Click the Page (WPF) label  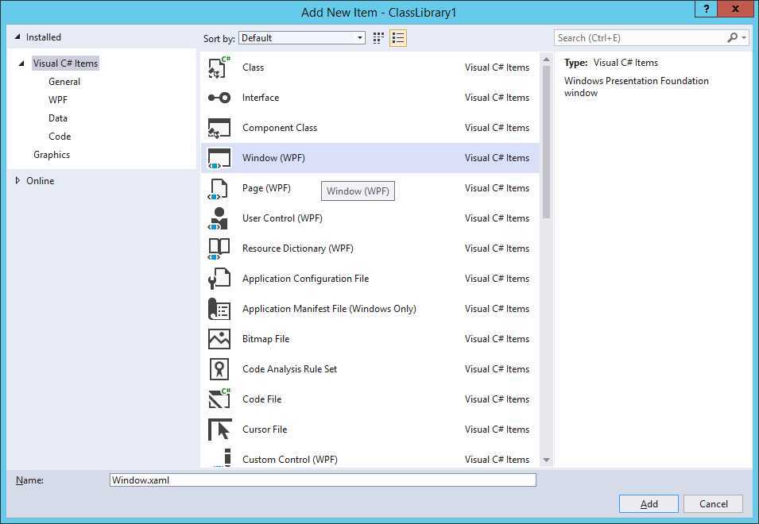click(x=266, y=188)
